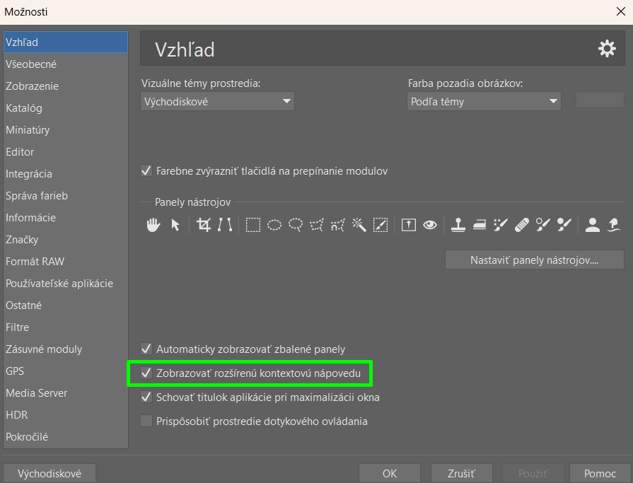
Task: Select Vzhľad category in sidebar
Action: [65, 42]
